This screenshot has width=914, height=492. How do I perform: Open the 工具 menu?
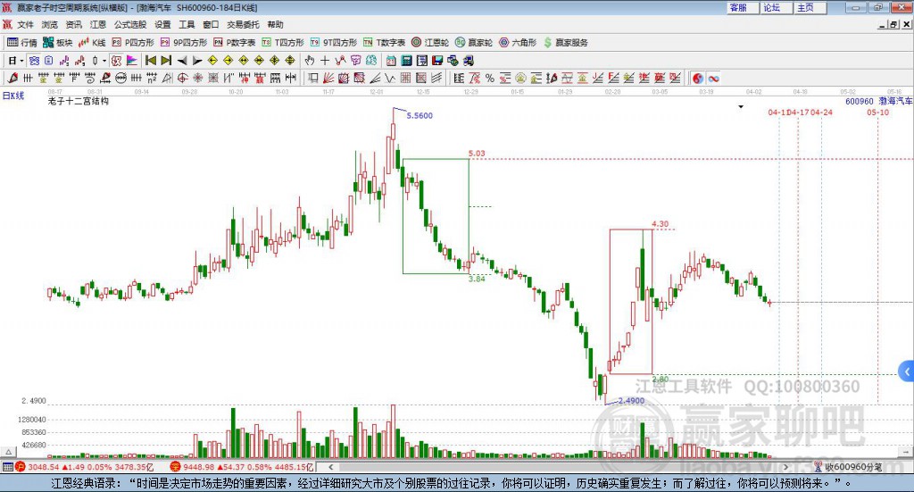pyautogui.click(x=187, y=24)
